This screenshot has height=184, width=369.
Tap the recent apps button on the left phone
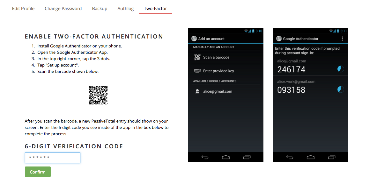(247, 157)
